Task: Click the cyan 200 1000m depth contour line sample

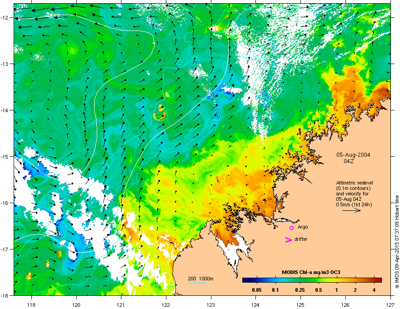Action: point(197,283)
